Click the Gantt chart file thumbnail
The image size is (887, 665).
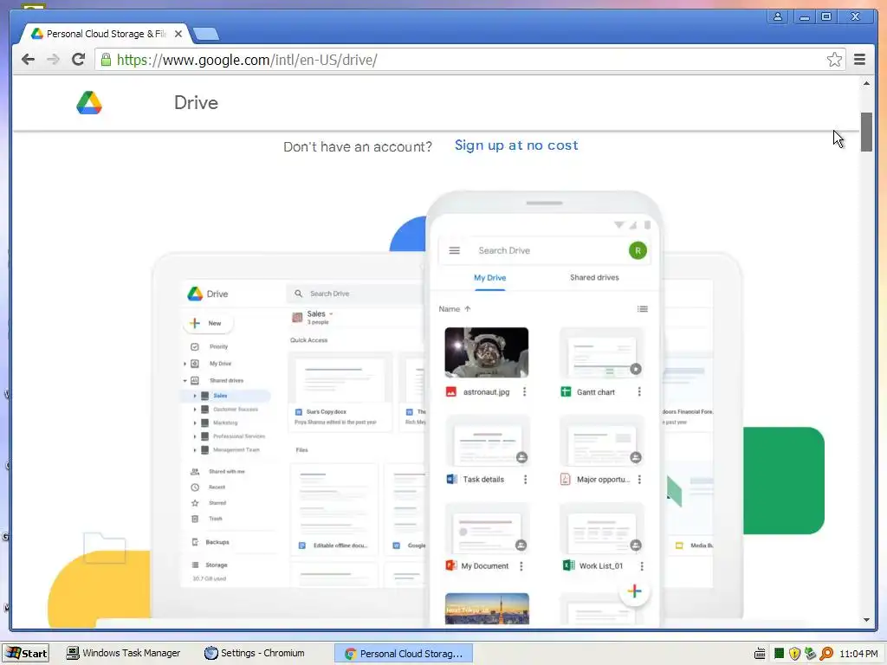pyautogui.click(x=601, y=353)
